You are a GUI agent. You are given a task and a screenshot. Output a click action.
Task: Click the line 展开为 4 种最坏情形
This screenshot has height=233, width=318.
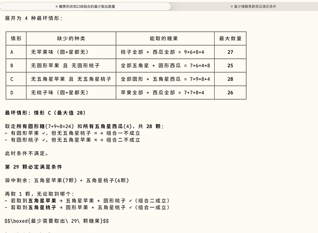(x=34, y=18)
